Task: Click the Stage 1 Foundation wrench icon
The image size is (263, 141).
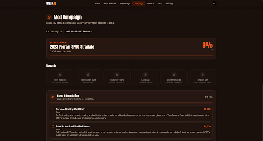Action: coord(53,97)
